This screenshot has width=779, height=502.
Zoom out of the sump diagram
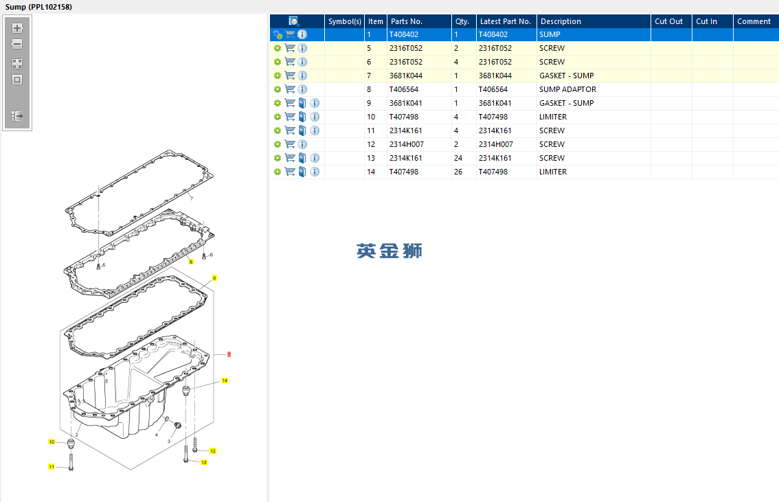[17, 44]
